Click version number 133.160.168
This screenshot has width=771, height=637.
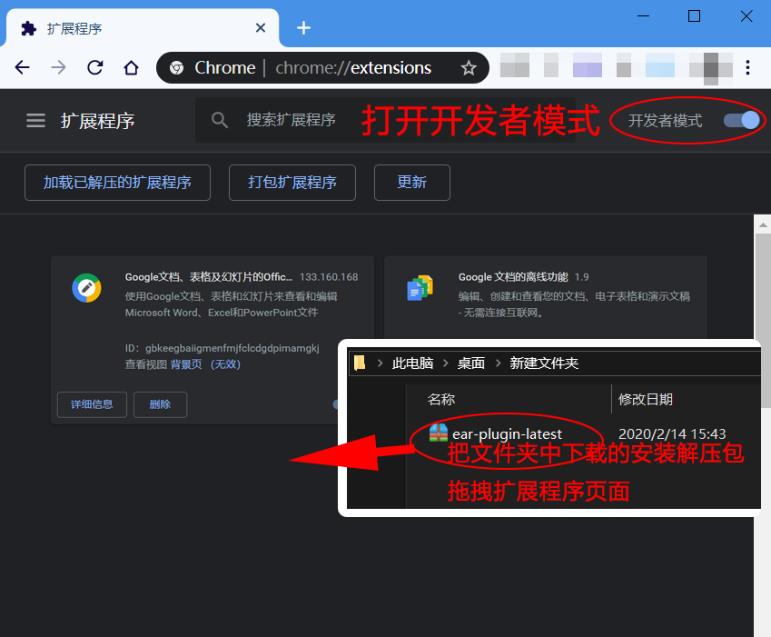(329, 277)
